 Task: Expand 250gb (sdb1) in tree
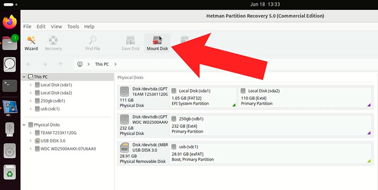tap(31, 101)
